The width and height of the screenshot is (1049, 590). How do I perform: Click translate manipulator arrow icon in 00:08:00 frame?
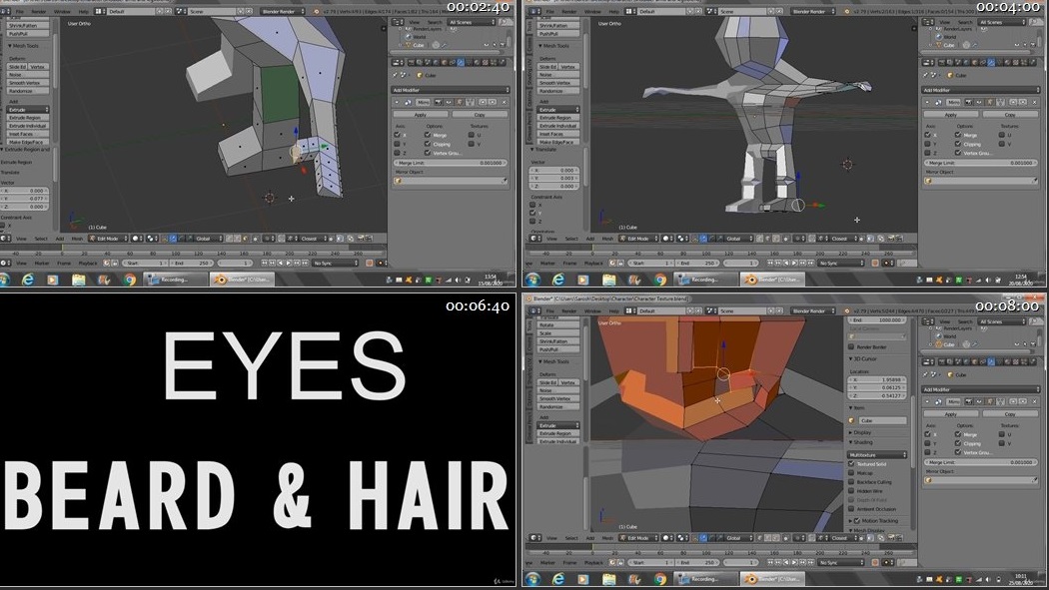[x=703, y=538]
